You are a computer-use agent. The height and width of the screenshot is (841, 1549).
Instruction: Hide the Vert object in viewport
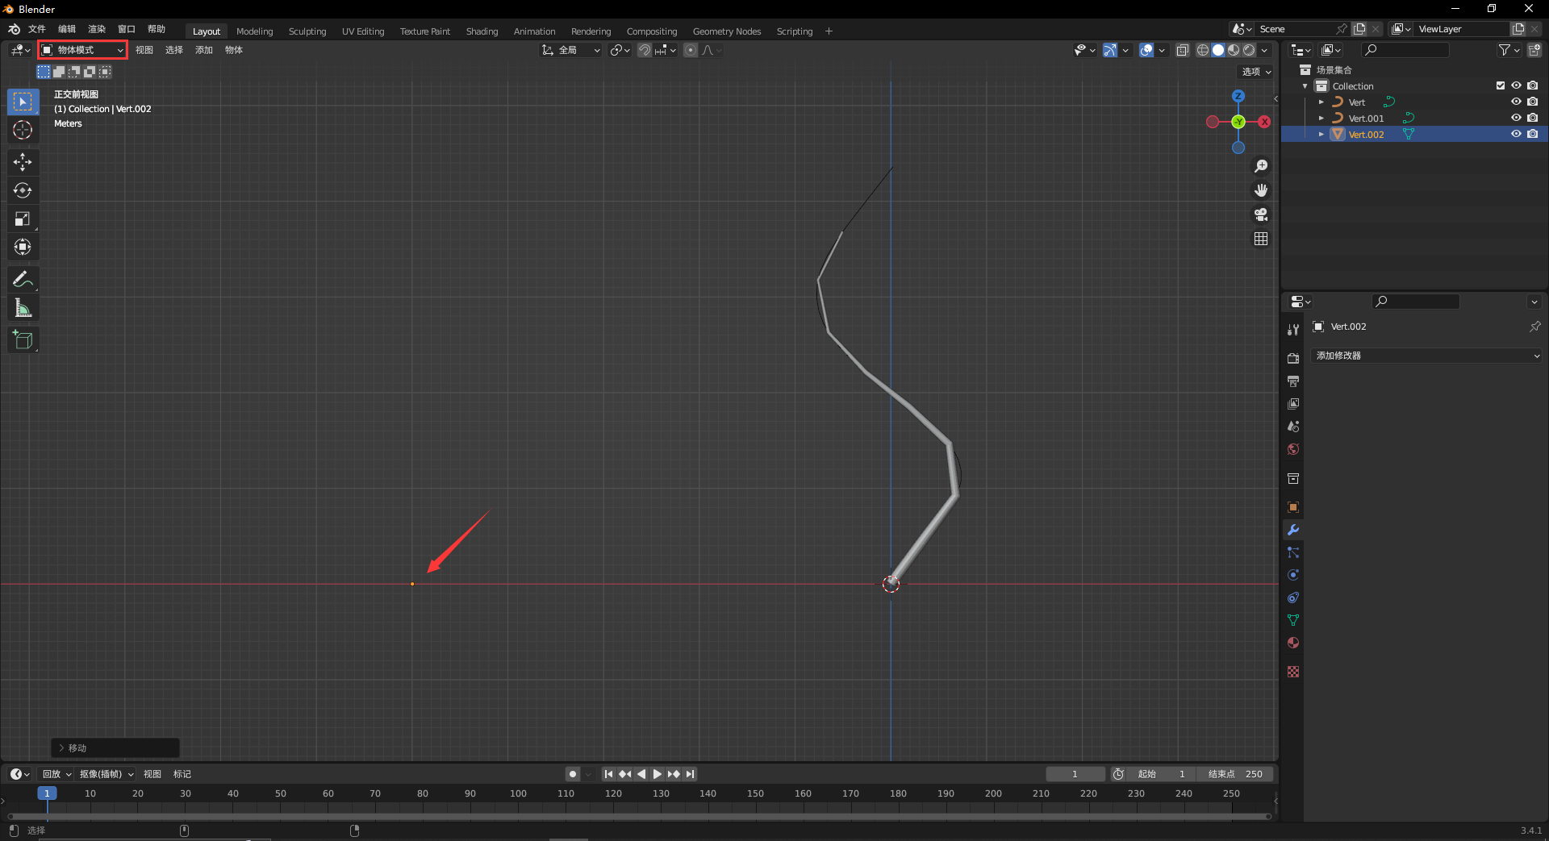[x=1516, y=102]
